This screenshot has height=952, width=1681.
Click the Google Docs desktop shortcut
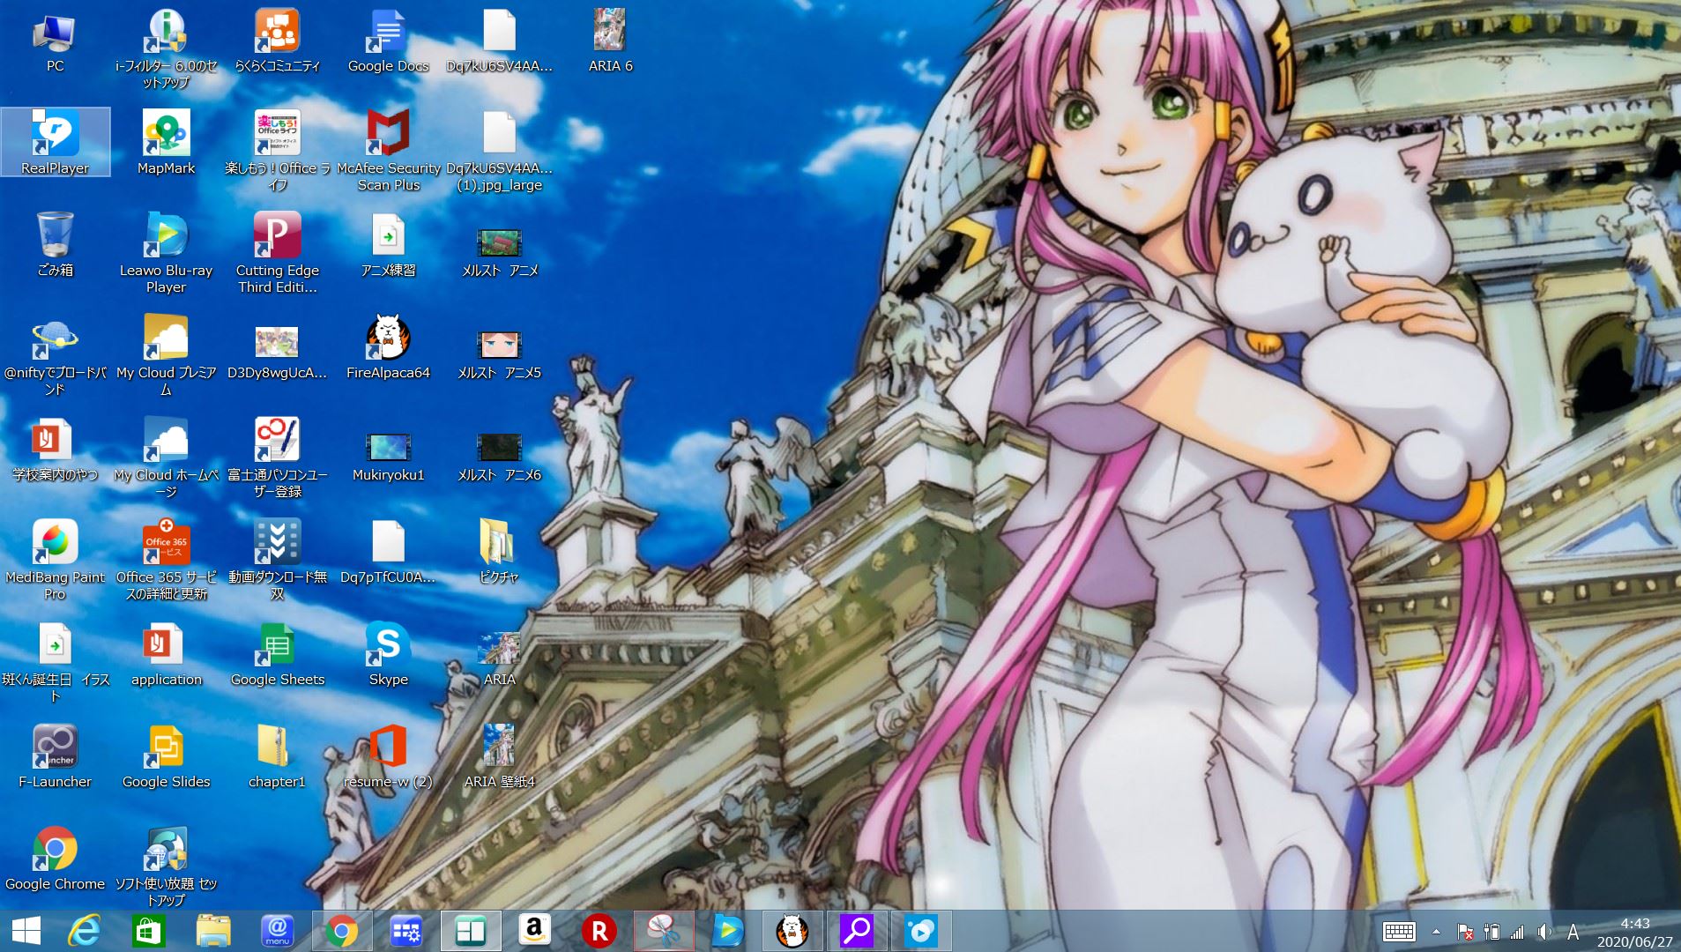click(388, 41)
